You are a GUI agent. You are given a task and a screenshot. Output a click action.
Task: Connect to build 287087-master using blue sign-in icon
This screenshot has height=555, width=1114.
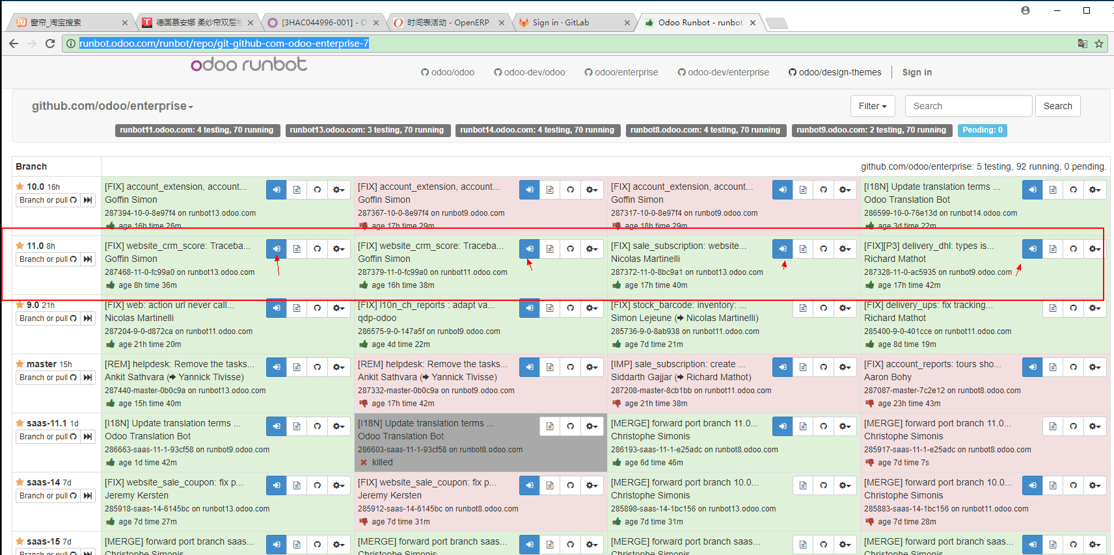click(x=1032, y=367)
